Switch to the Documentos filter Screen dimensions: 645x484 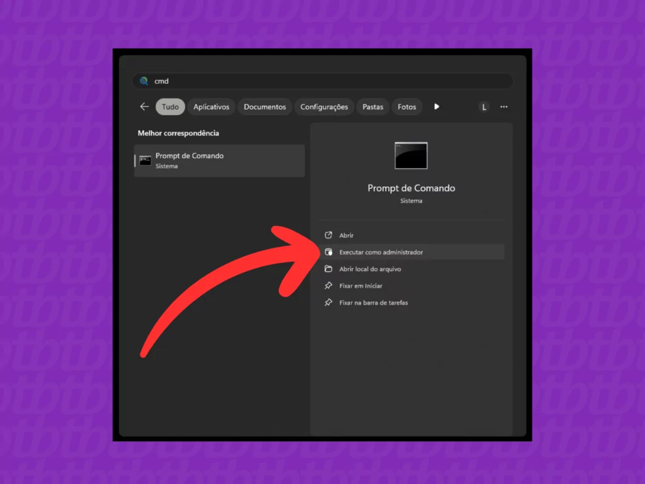click(265, 107)
